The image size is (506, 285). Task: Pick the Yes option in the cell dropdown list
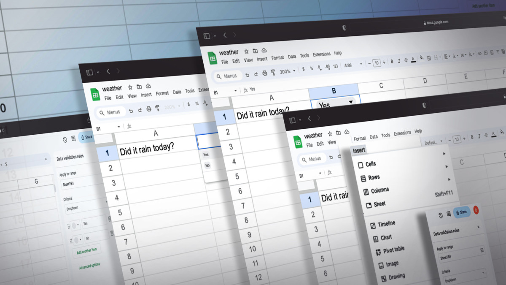(206, 155)
